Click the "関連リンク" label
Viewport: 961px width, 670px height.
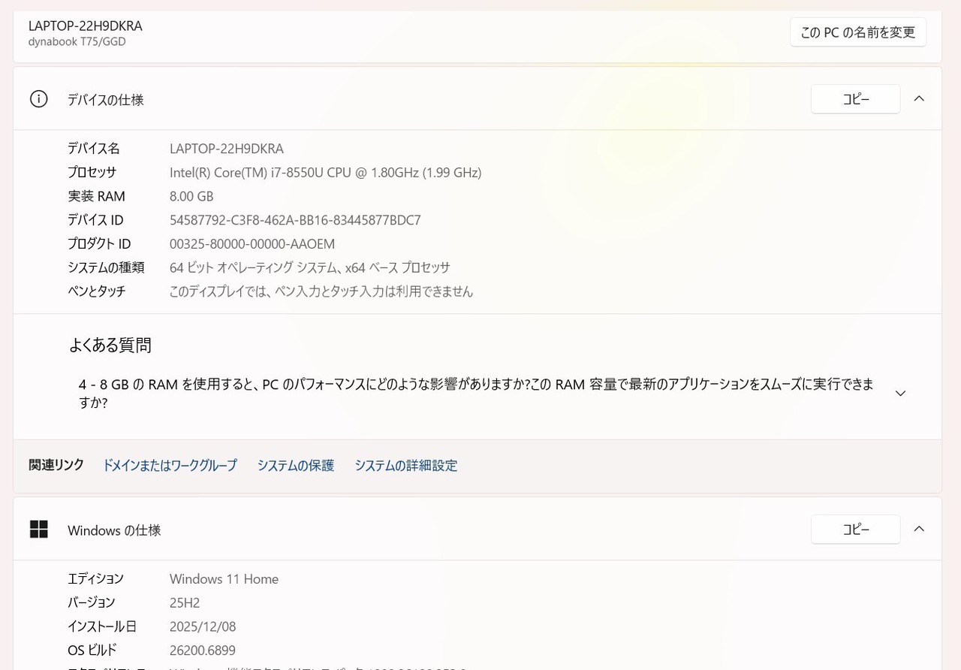point(56,465)
